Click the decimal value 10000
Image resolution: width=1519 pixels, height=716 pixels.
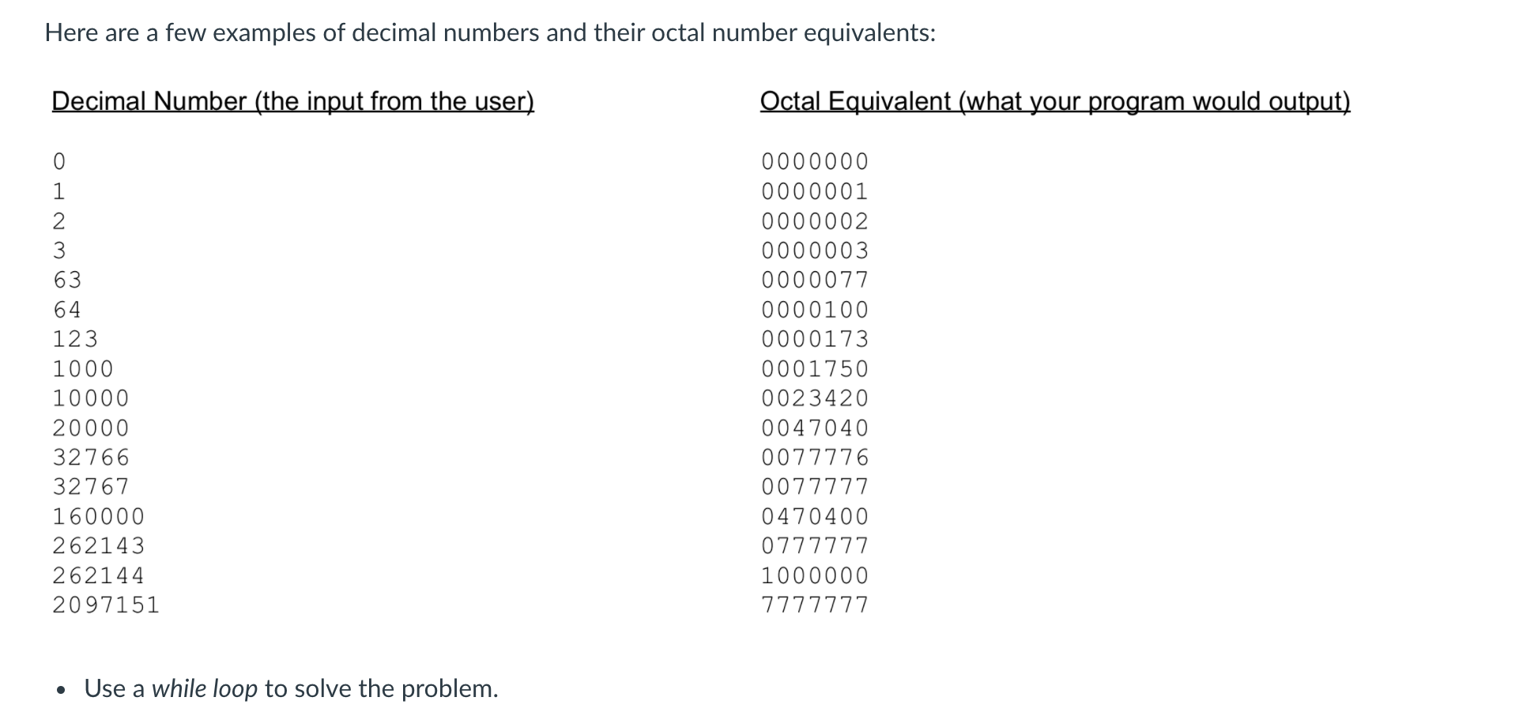tap(90, 398)
